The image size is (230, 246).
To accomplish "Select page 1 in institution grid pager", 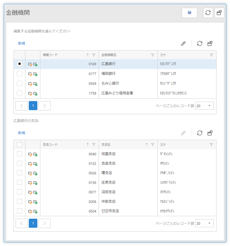I will 33,106.
